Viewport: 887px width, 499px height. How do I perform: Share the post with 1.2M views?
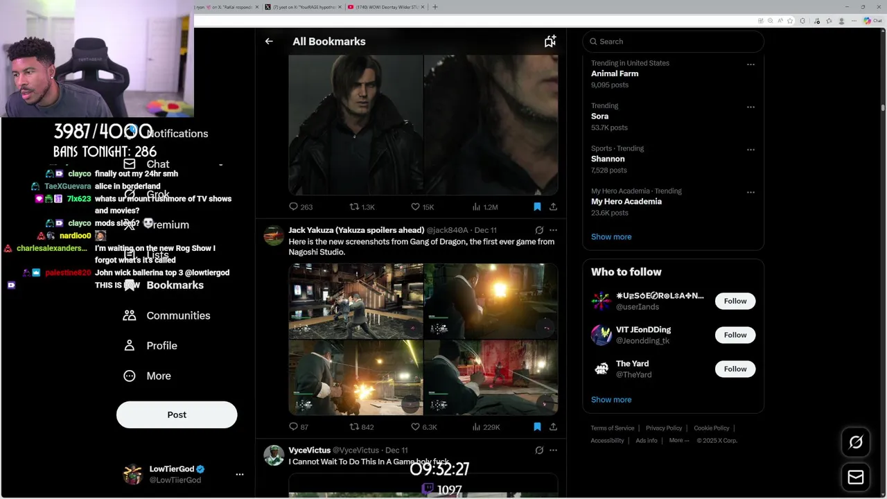[x=553, y=207]
